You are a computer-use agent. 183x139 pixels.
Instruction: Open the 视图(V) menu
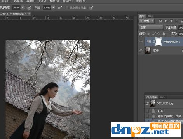(54, 1)
